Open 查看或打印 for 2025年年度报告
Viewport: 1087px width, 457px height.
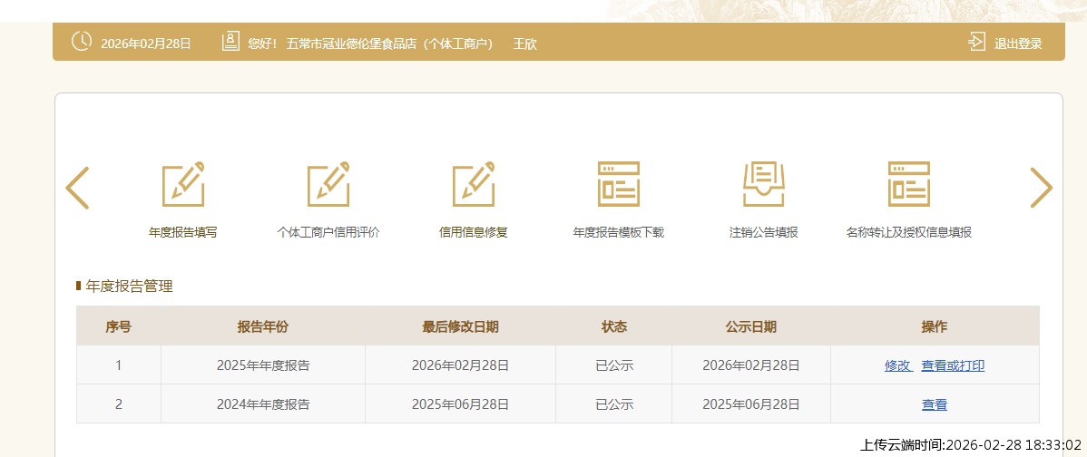953,366
